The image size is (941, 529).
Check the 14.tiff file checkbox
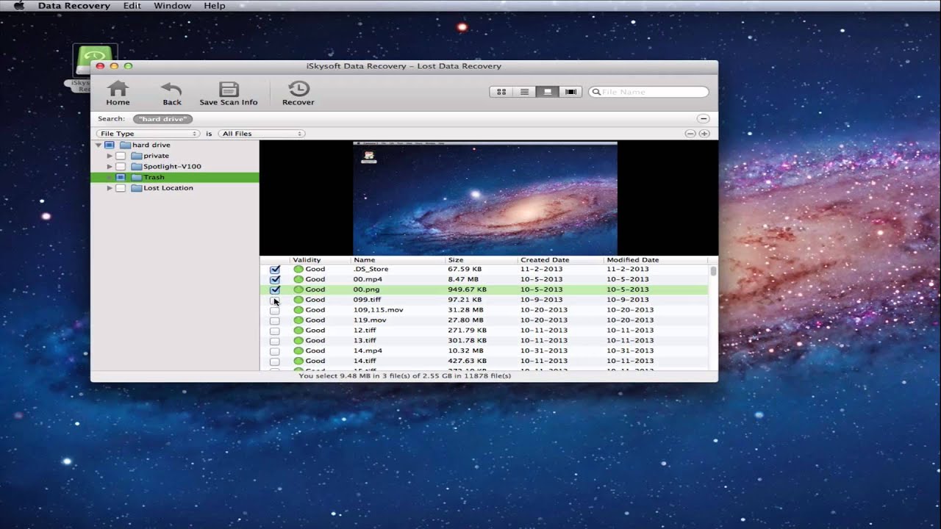tap(275, 362)
